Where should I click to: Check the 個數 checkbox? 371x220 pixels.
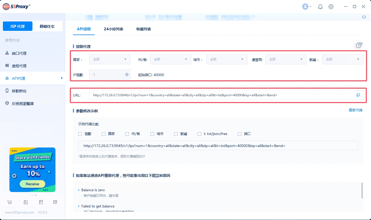(80, 134)
